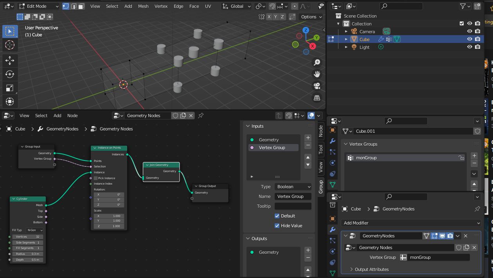The height and width of the screenshot is (278, 493).
Task: Hide Cube in viewport via eye icon
Action: pyautogui.click(x=470, y=39)
